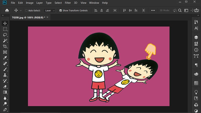Expand Move tool preset picker arrow
Image resolution: width=201 pixels, height=113 pixels.
tap(21, 11)
